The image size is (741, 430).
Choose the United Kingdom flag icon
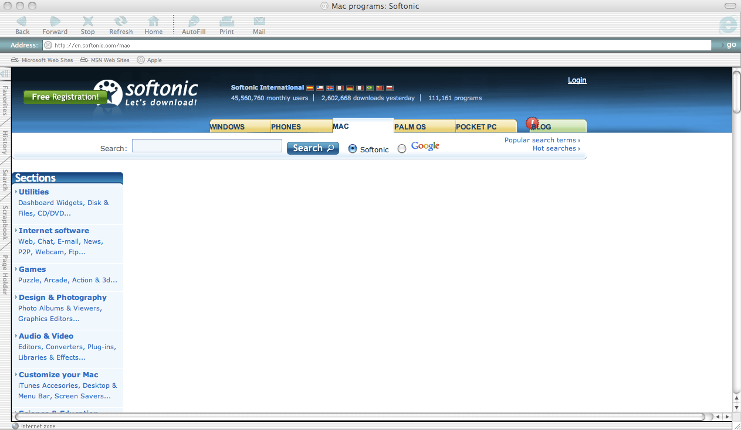click(x=330, y=88)
